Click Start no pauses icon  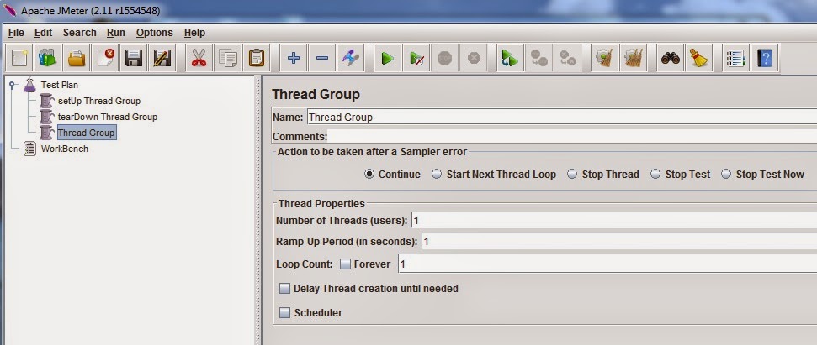[416, 58]
